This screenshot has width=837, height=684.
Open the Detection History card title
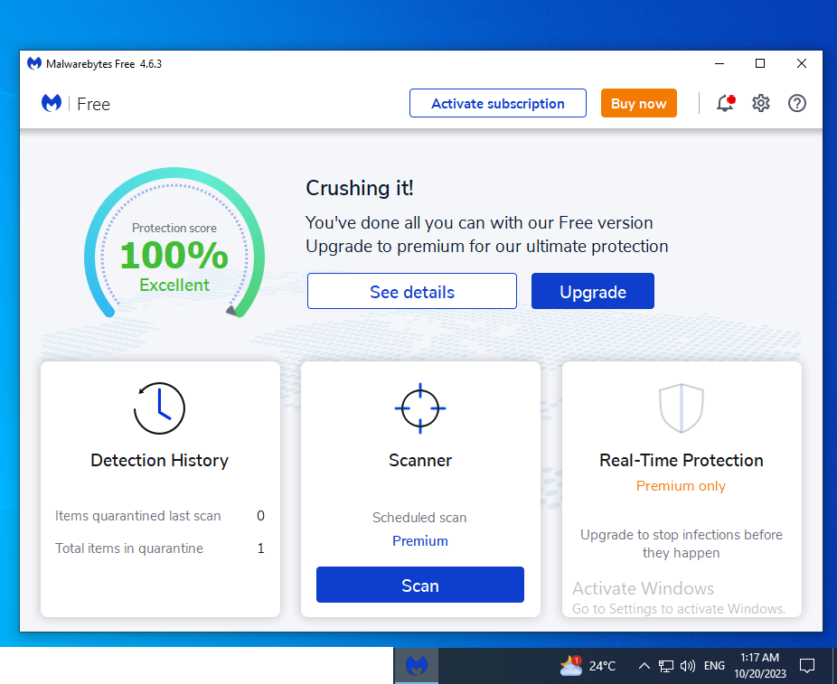coord(159,461)
